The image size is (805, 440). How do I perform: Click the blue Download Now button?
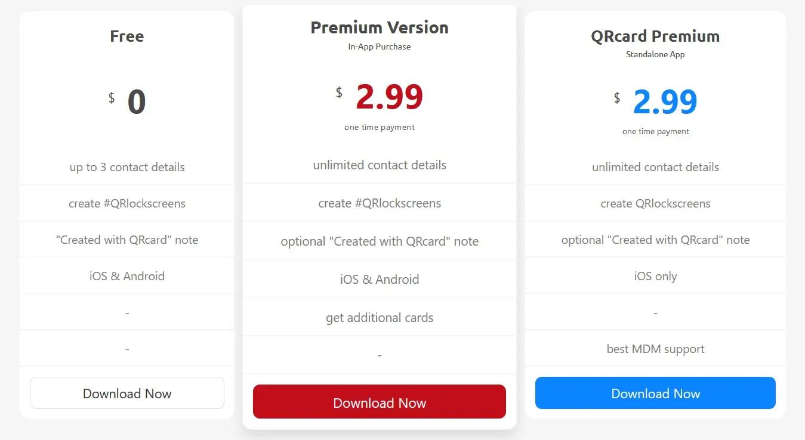click(655, 393)
